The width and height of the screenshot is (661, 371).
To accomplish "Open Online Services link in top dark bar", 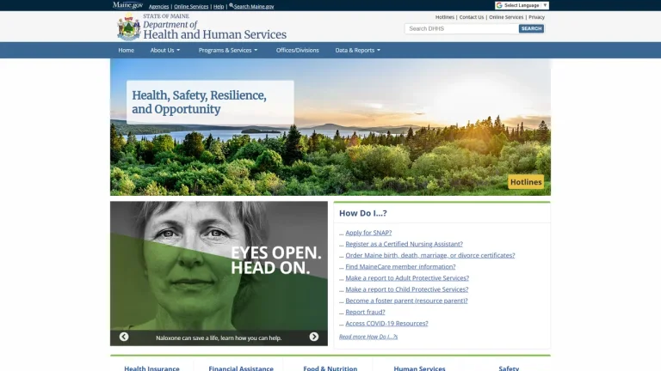I will 191,6.
